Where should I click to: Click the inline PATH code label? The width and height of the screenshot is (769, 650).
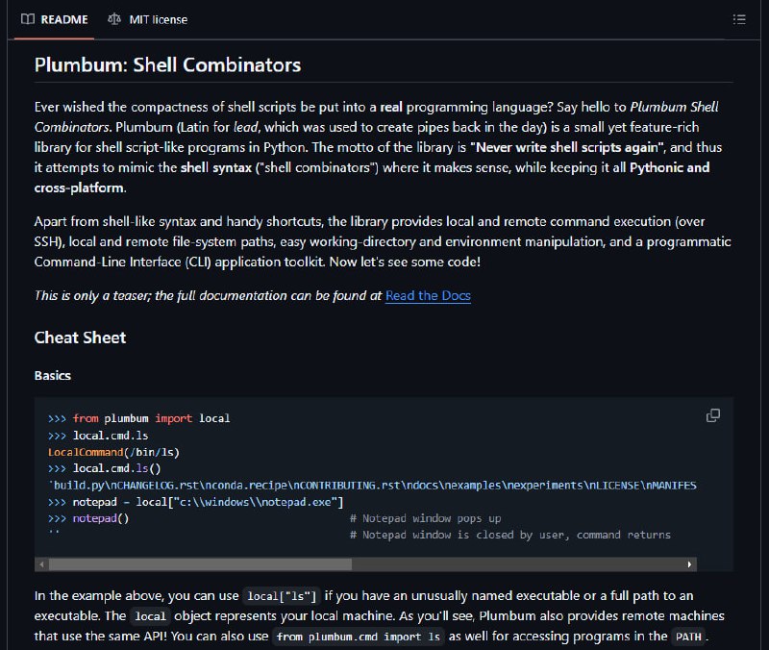pos(688,637)
